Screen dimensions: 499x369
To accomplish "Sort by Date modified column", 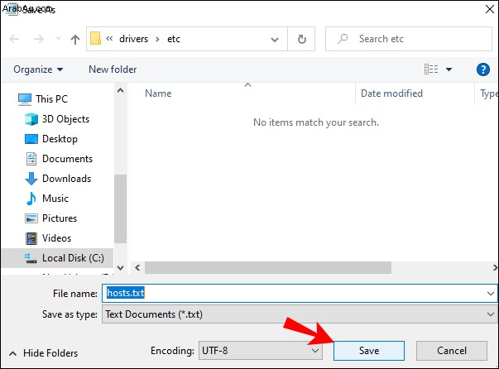I will click(x=391, y=93).
